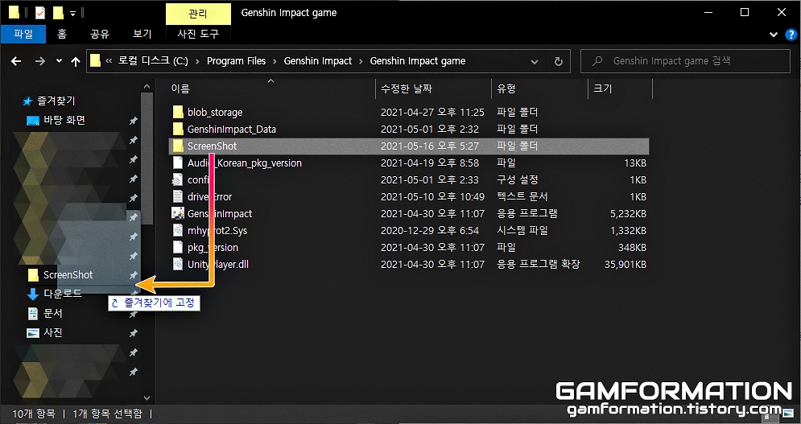Viewport: 801px width, 424px height.
Task: Click the navigation pane scrollbar thumb
Action: pos(147,158)
